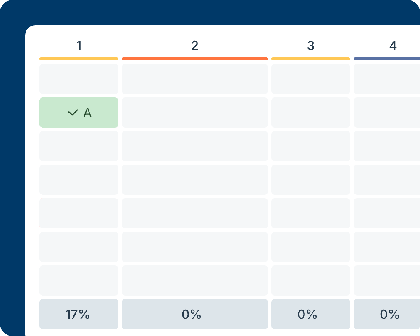This screenshot has width=420, height=336.
Task: Select question header 2
Action: [x=195, y=46]
